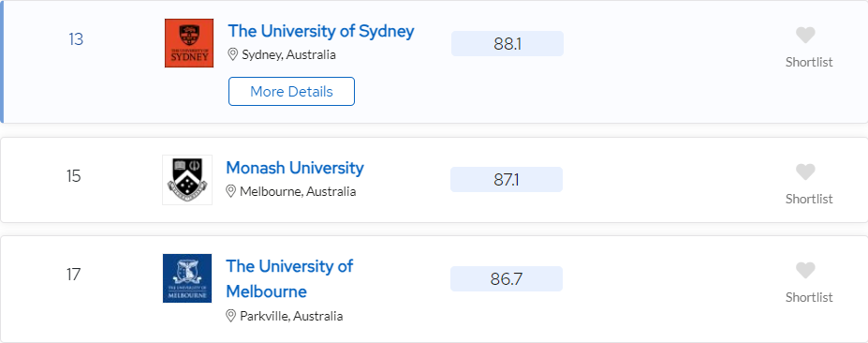Image resolution: width=868 pixels, height=343 pixels.
Task: Open Monash University link
Action: 295,168
